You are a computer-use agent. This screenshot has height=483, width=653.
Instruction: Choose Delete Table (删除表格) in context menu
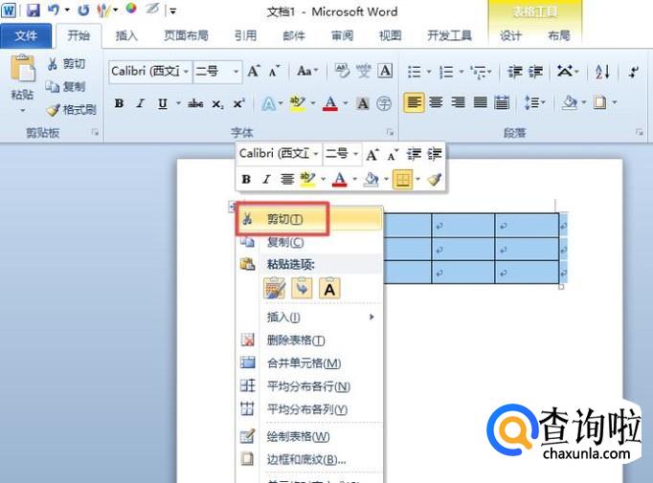[309, 340]
